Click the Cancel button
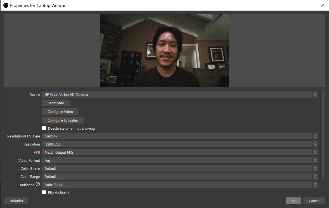Screen dimensions: 329x208 tap(314, 201)
